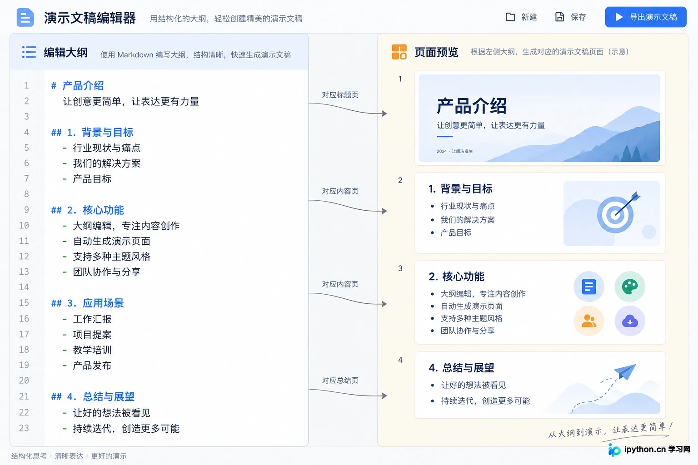The image size is (698, 465).
Task: Click the footer text 结构化思考 · 清晰表达 · 更好的演示
Action: coord(69,456)
